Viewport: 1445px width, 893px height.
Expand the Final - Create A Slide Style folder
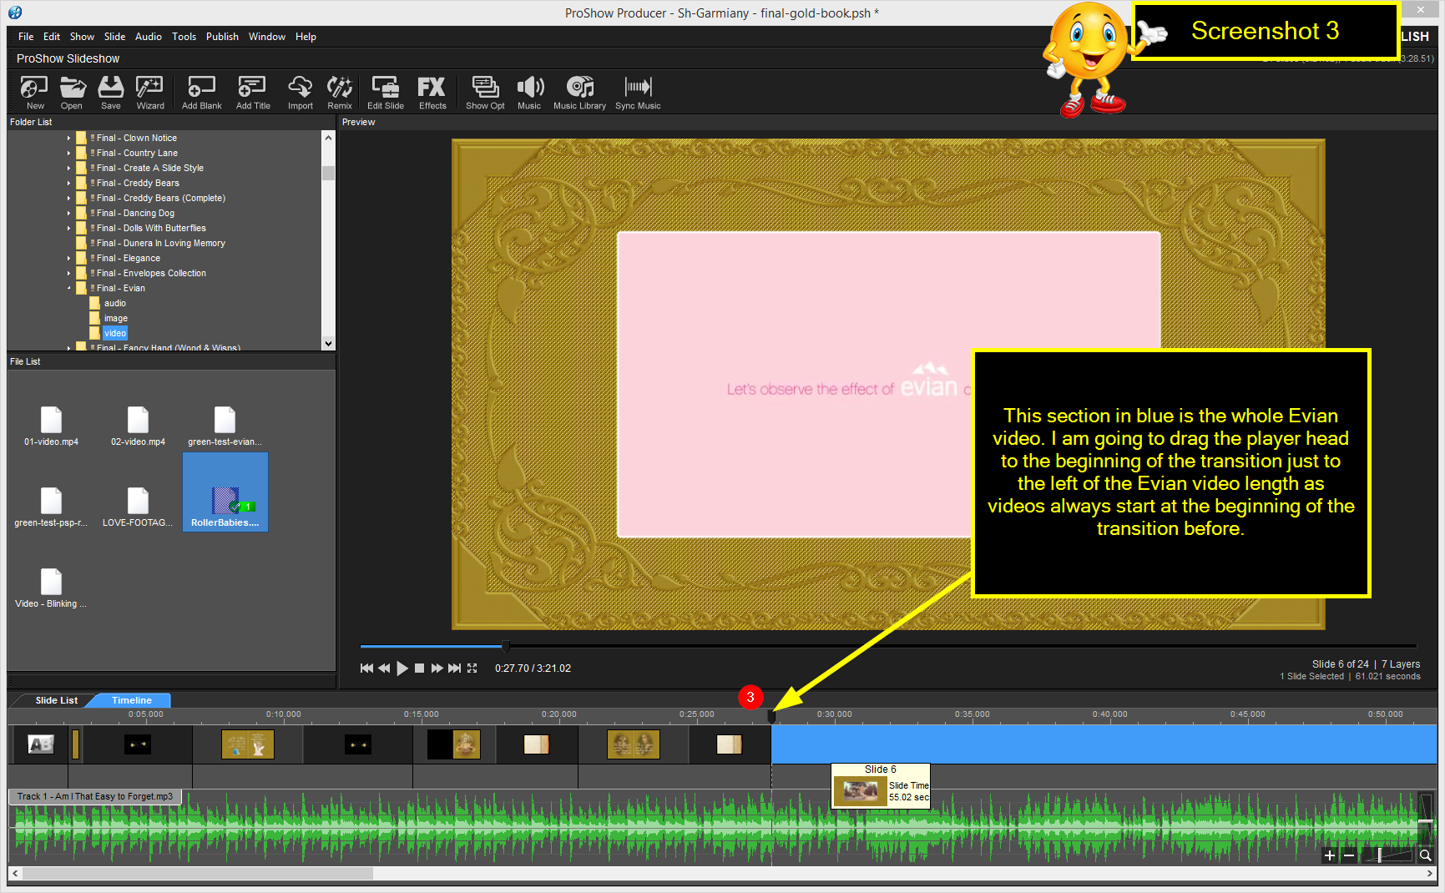[68, 169]
